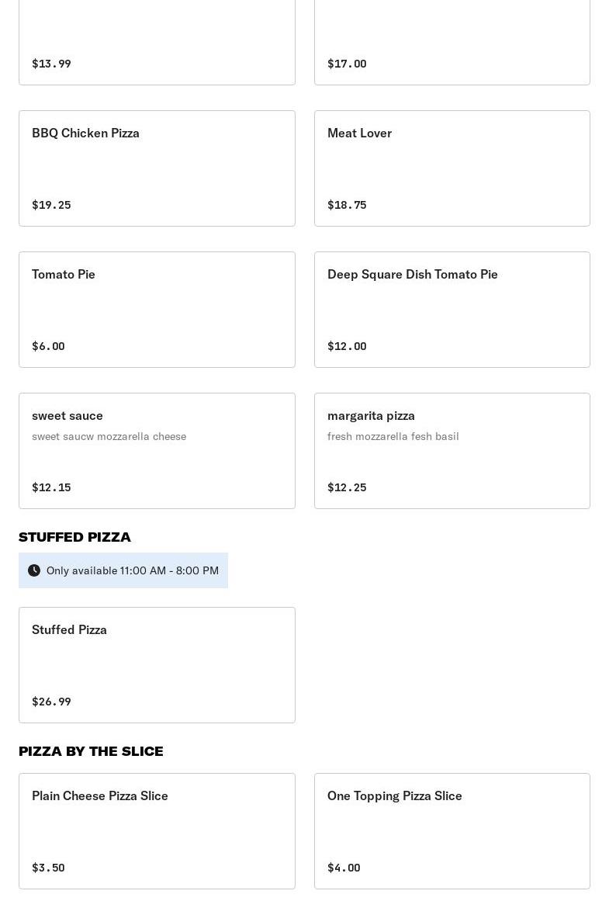Click the clock icon beside availability hours

[x=34, y=570]
